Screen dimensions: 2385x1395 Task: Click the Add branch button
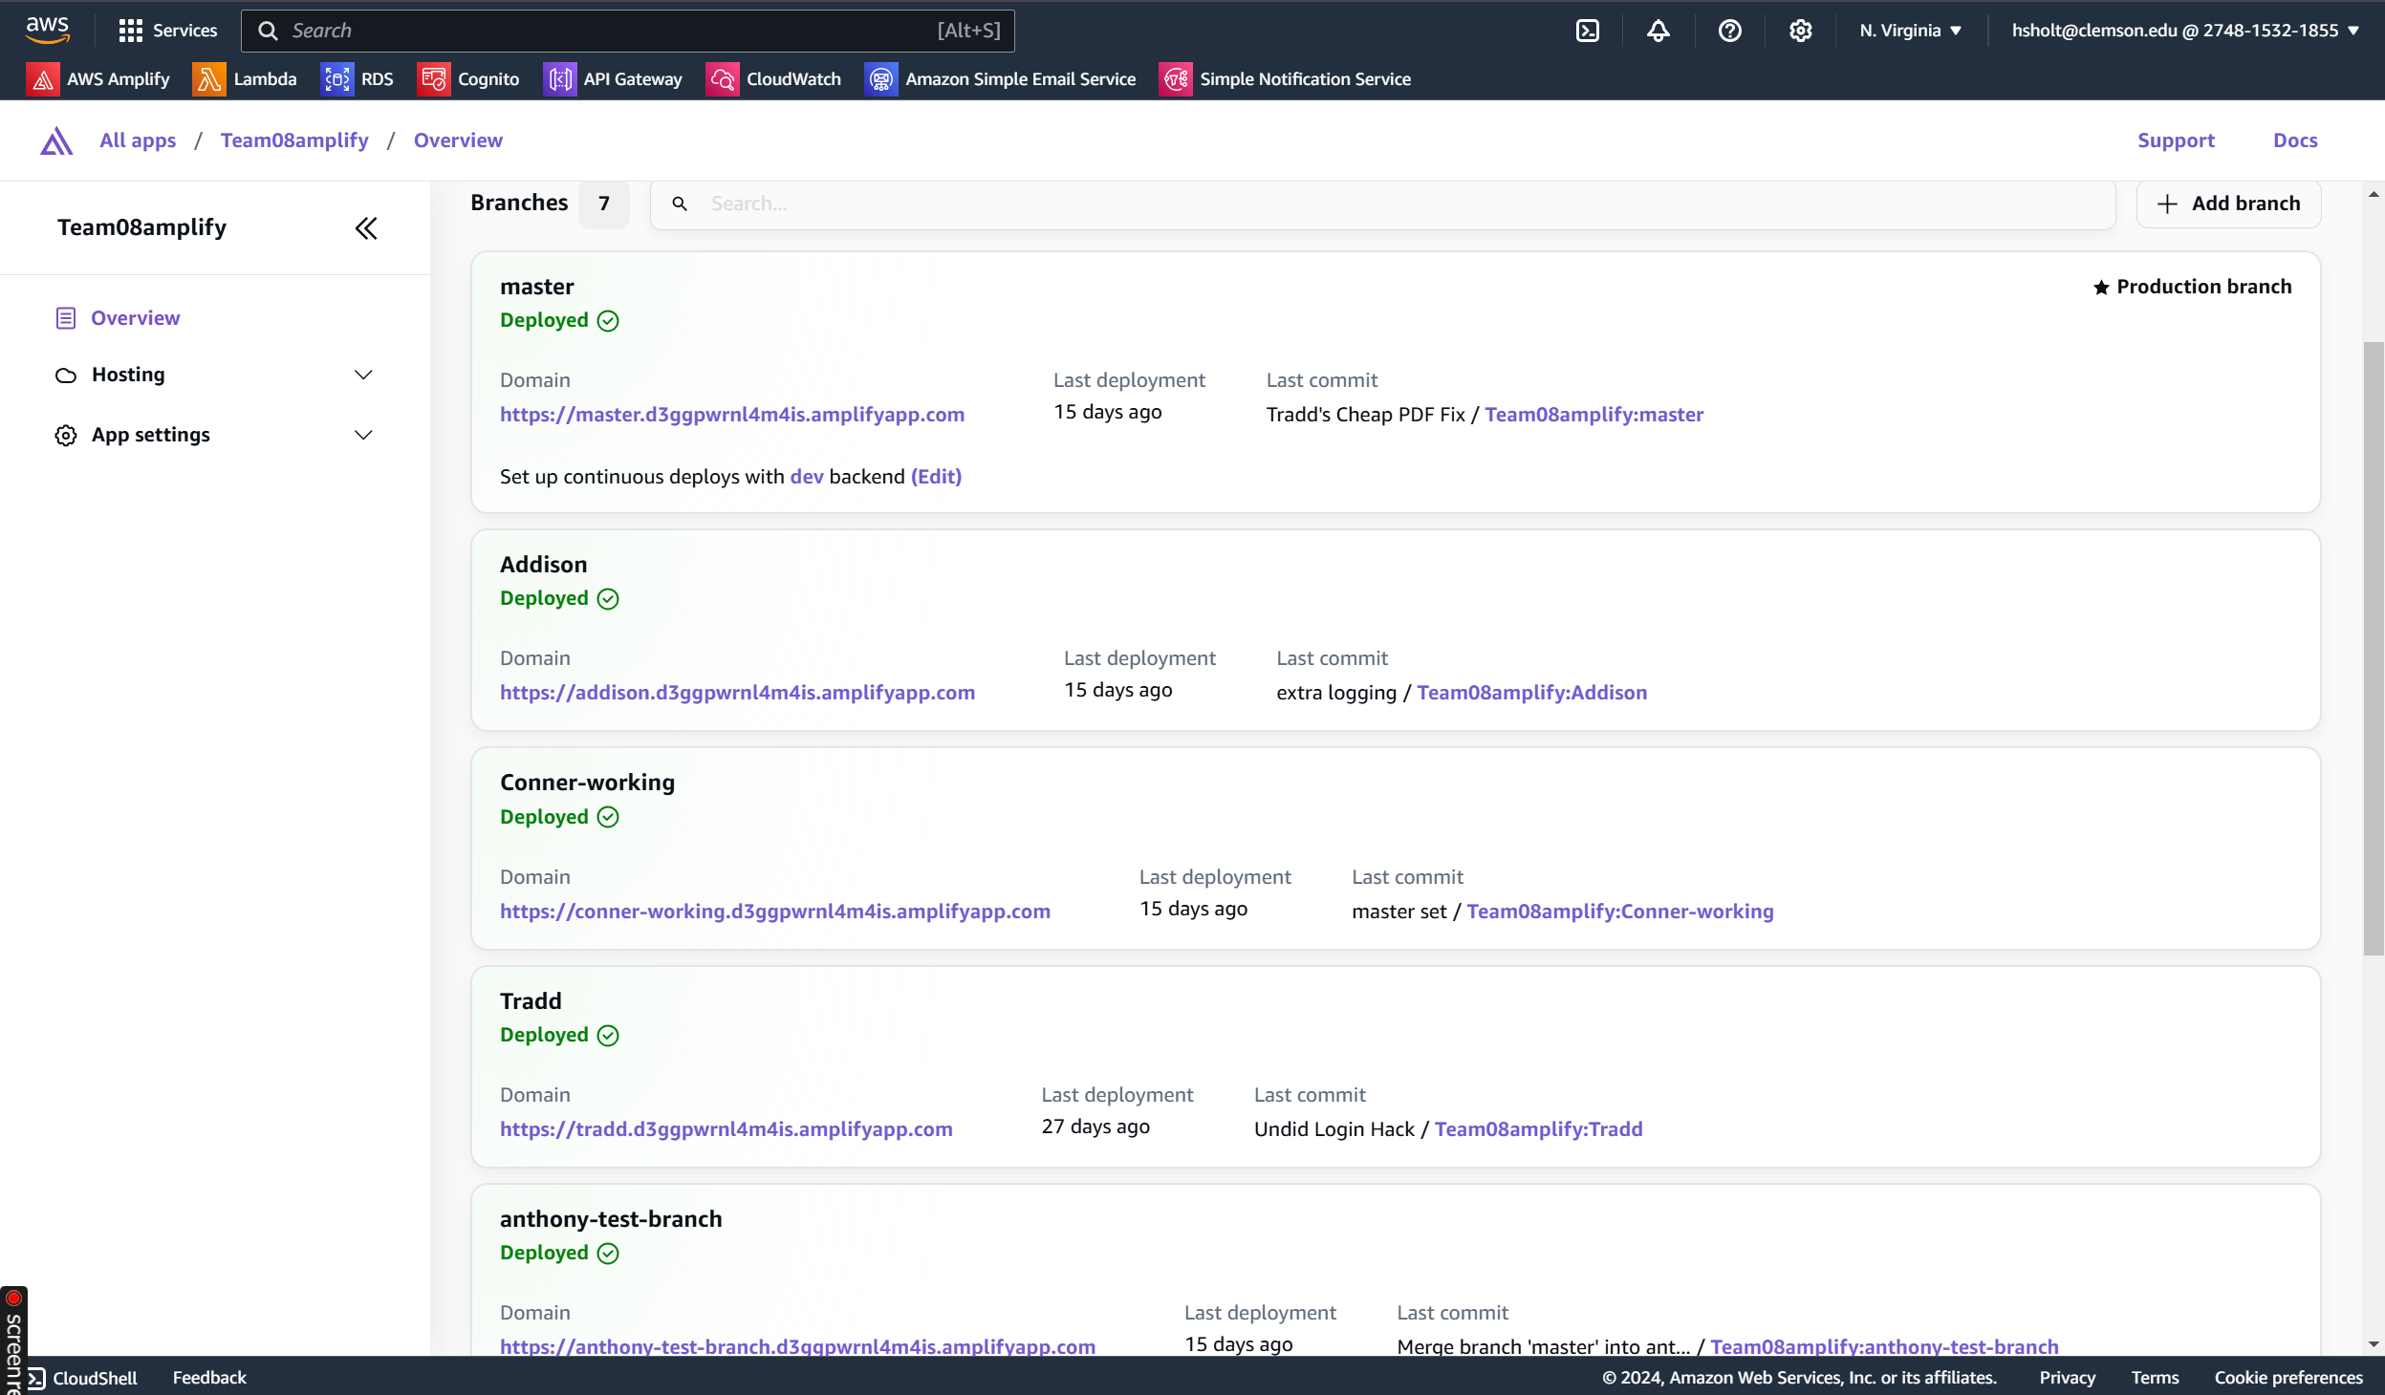pos(2228,204)
